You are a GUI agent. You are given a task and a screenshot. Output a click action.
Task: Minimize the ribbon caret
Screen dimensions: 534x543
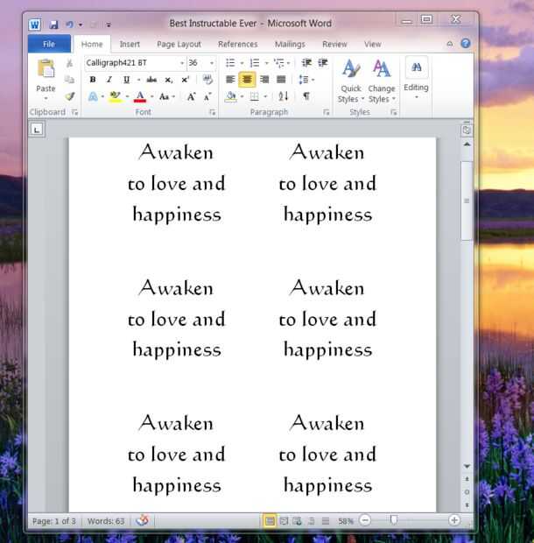click(450, 44)
